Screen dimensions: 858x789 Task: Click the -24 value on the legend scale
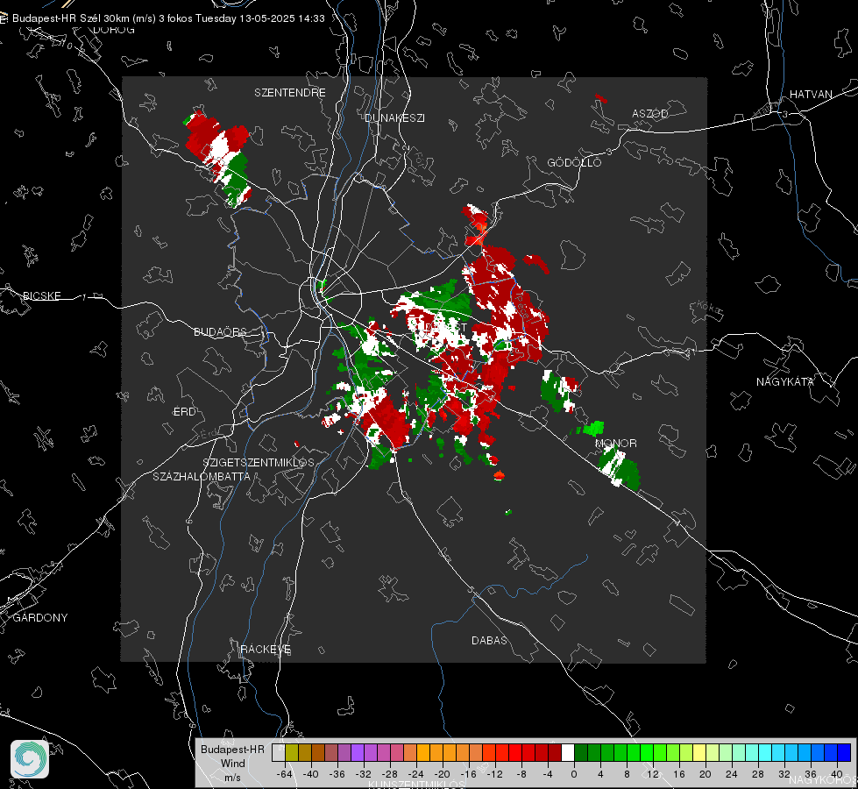pyautogui.click(x=416, y=774)
